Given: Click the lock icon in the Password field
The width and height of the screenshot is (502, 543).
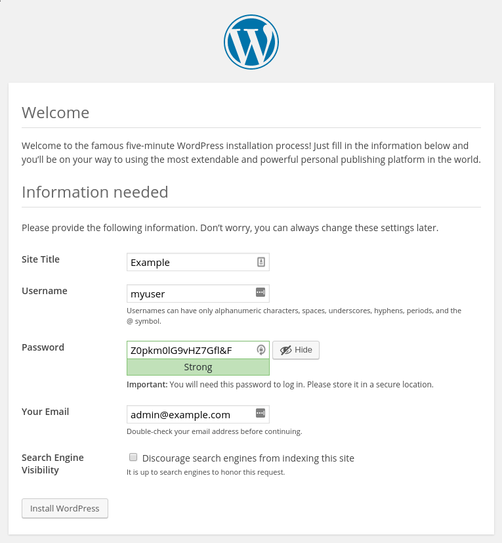Looking at the screenshot, I should click(x=261, y=350).
